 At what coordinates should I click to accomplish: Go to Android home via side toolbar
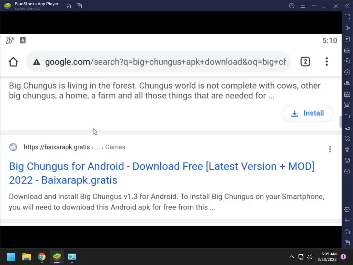[x=347, y=232]
